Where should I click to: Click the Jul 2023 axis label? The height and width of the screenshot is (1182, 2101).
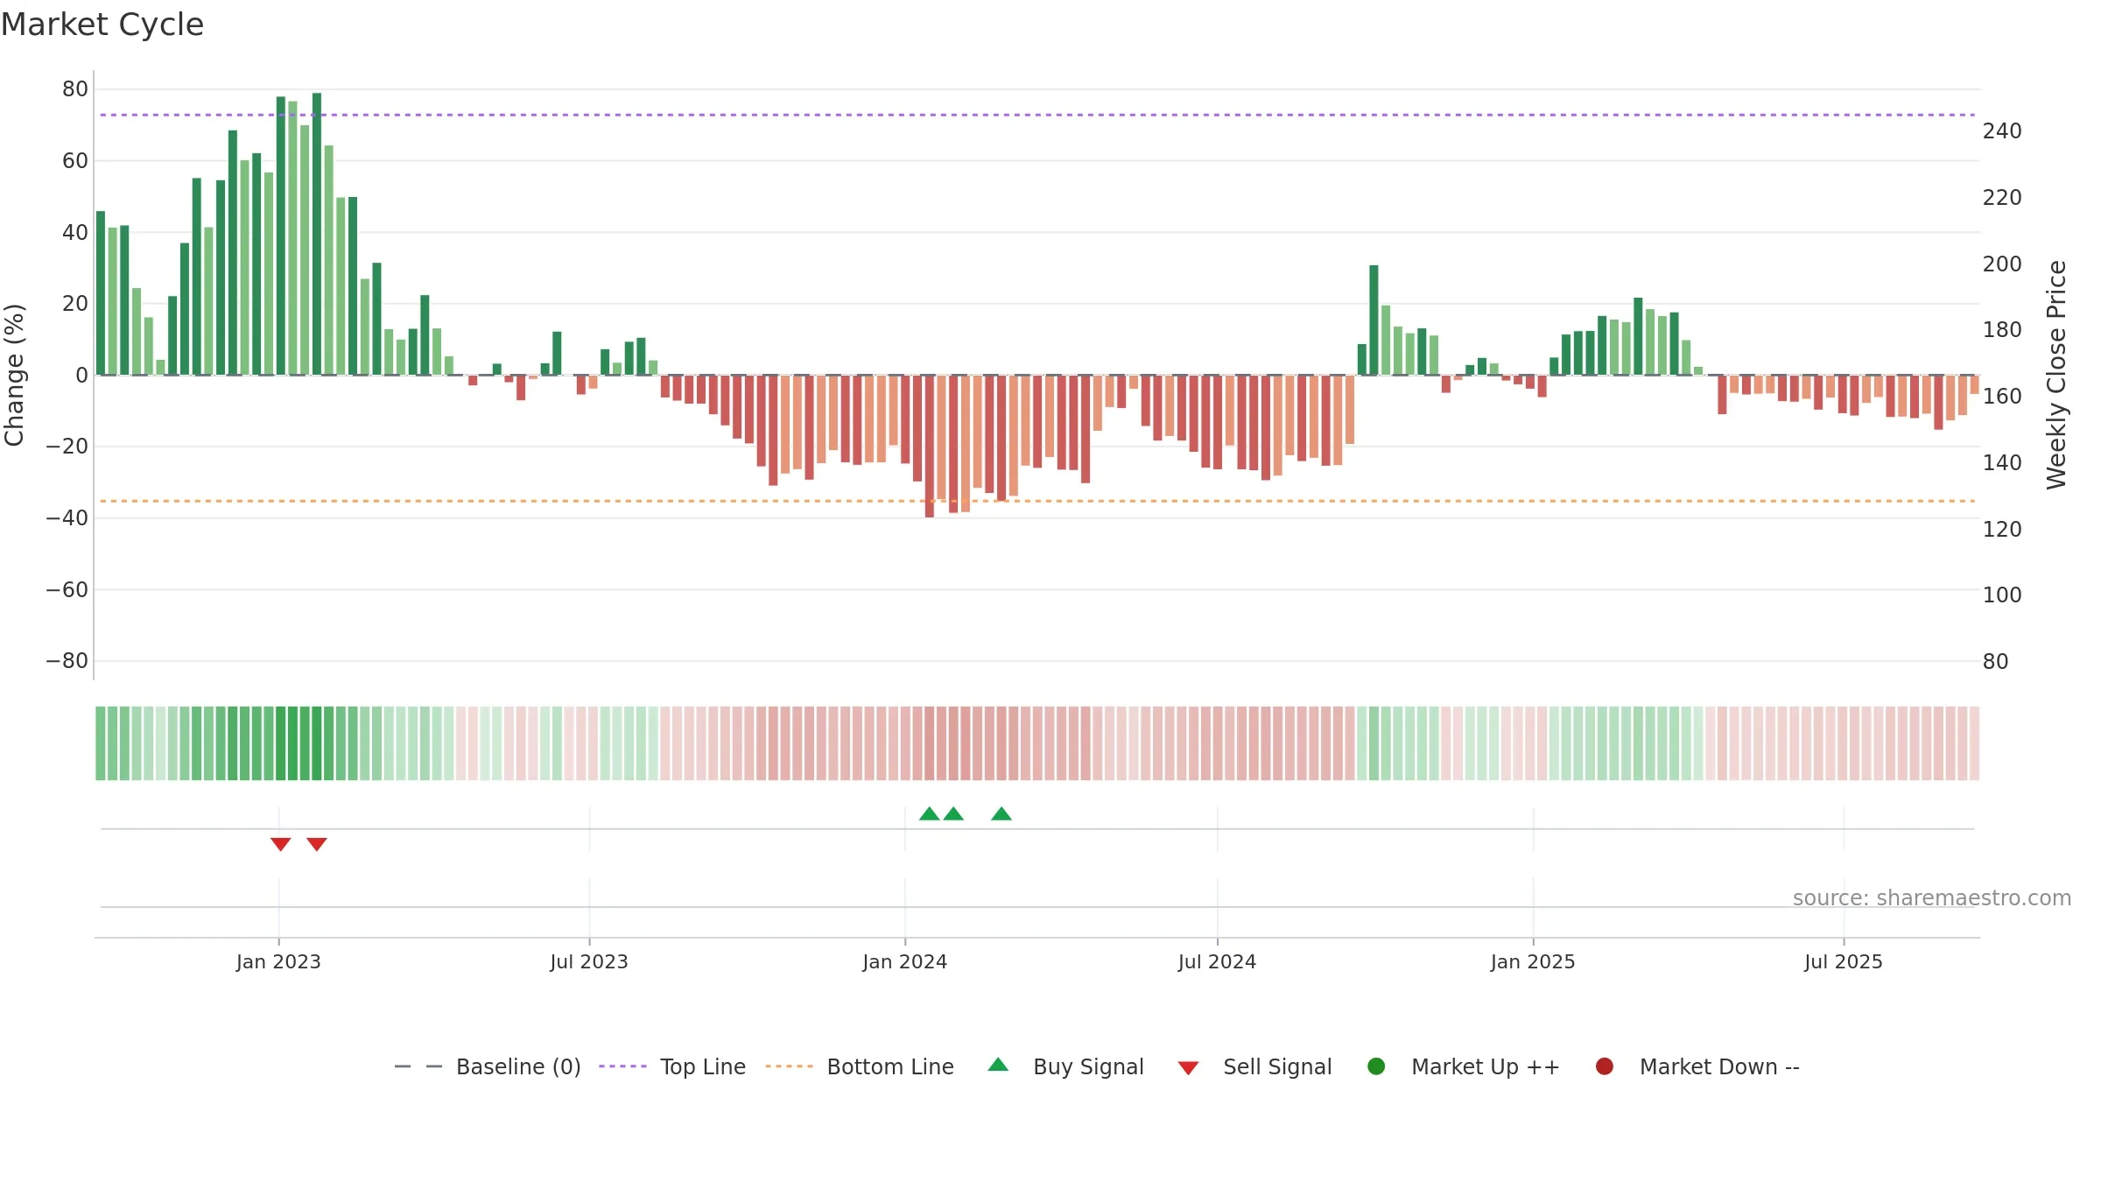tap(589, 962)
